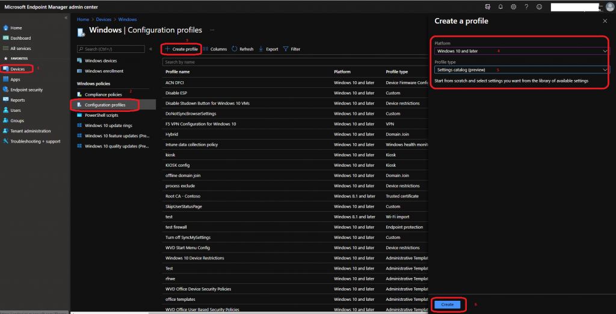616x314 pixels.
Task: Open the help question mark icon
Action: coord(526,7)
